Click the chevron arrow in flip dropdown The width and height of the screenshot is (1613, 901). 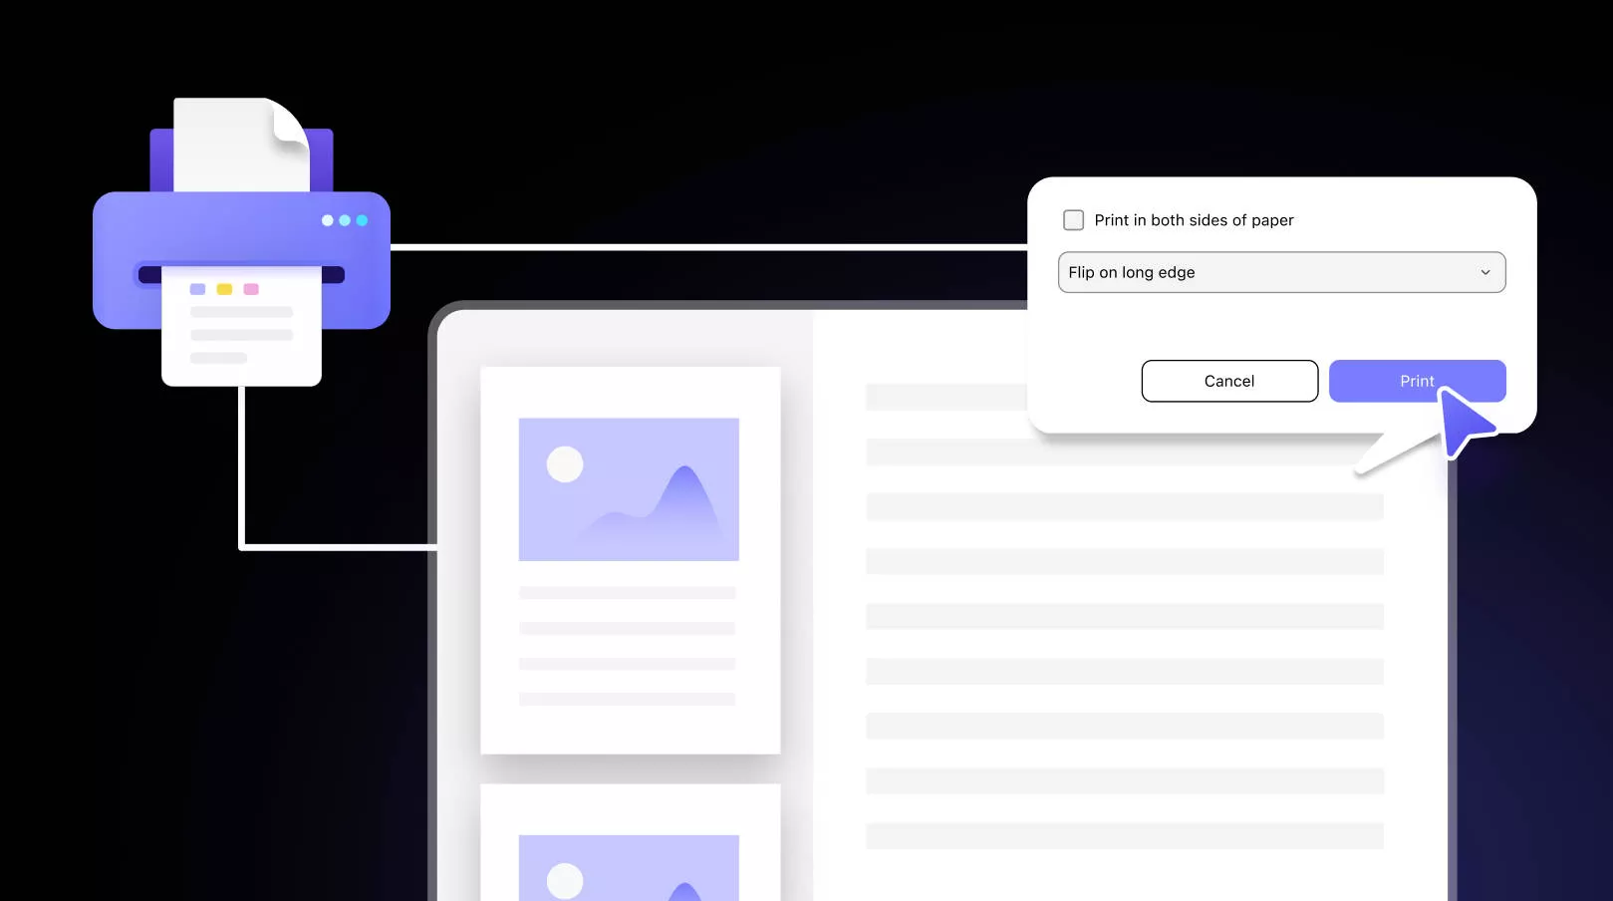[1484, 272]
